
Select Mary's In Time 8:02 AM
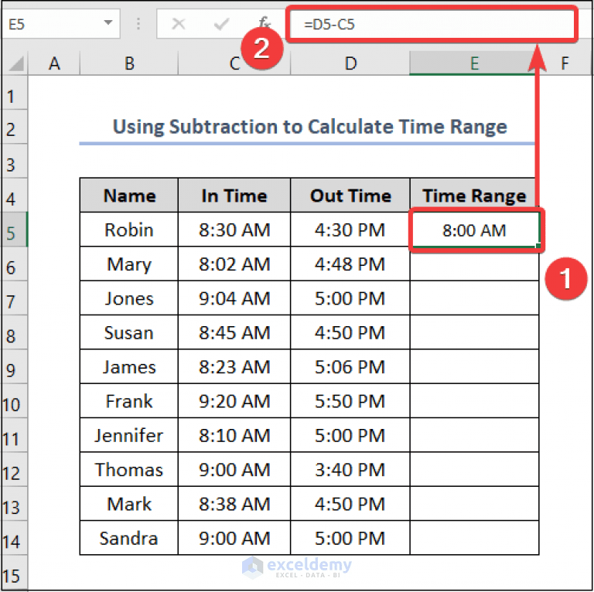[x=234, y=264]
